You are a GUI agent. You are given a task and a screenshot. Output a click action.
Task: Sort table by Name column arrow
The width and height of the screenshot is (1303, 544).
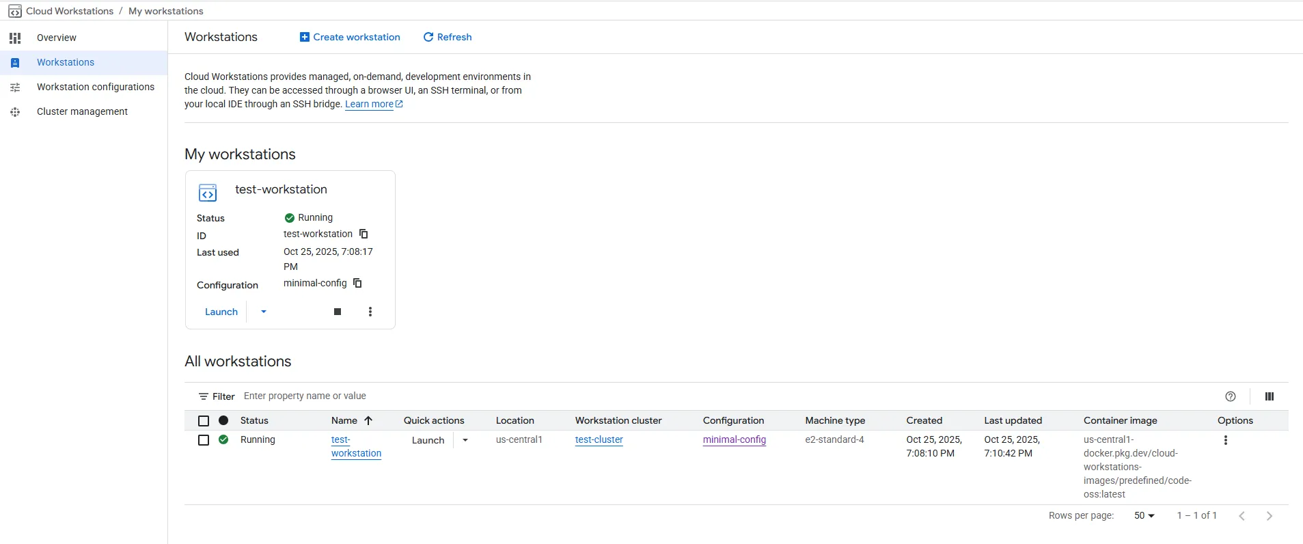tap(368, 421)
